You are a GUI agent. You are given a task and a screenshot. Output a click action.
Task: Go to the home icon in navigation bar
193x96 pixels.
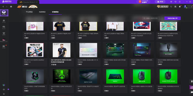pos(11,7)
